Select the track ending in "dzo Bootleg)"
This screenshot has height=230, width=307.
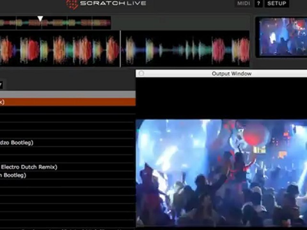tap(68, 142)
